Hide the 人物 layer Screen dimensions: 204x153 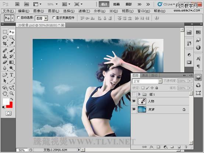click(134, 101)
